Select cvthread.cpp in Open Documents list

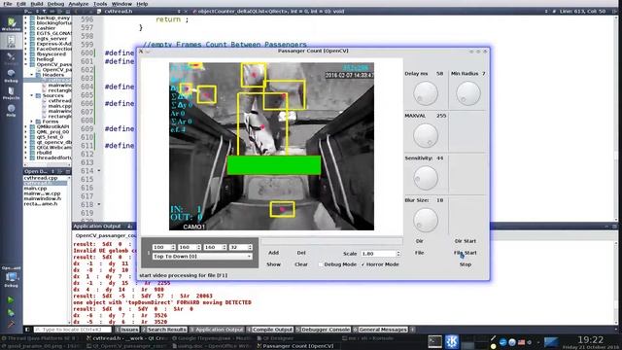[41, 178]
